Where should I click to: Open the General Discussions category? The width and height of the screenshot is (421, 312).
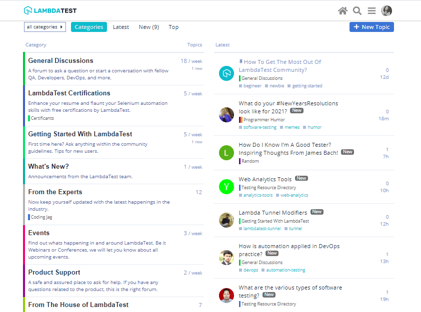click(x=60, y=60)
